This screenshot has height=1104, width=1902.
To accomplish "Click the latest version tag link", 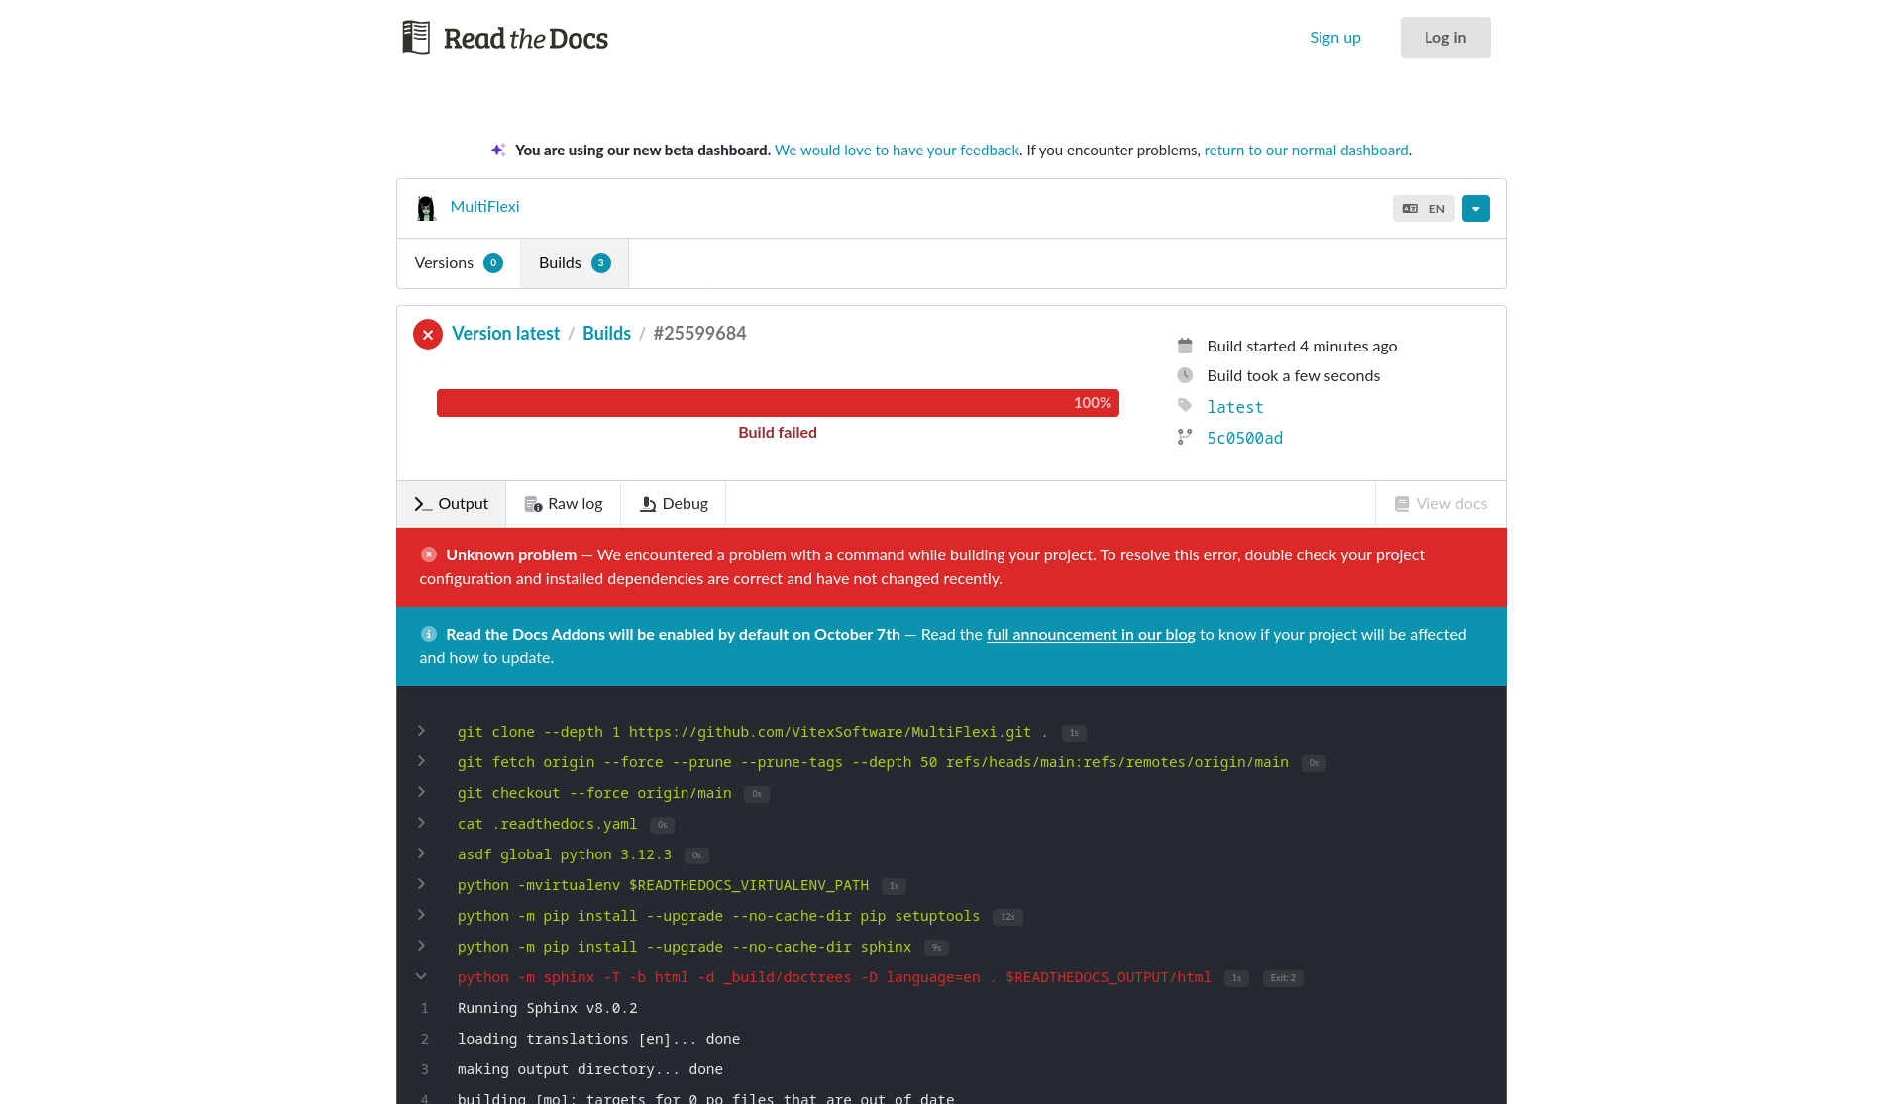I will pyautogui.click(x=1235, y=407).
